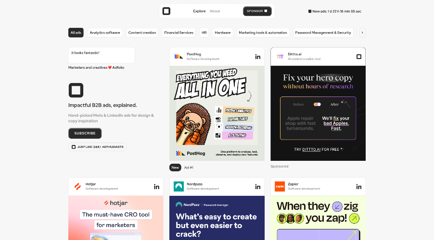Toggle the Before/After switch in Dittto ad
434x240 pixels.
(x=317, y=104)
